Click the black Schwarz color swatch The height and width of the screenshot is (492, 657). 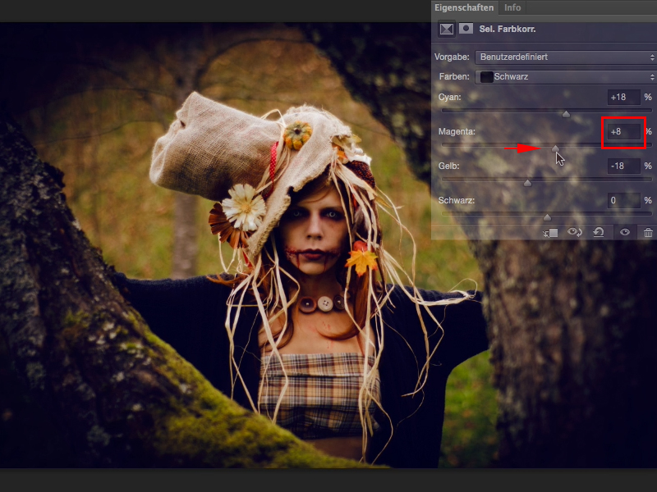pyautogui.click(x=486, y=77)
